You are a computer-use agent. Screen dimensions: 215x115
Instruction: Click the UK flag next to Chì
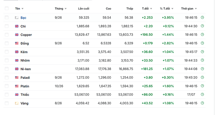tap(17, 26)
